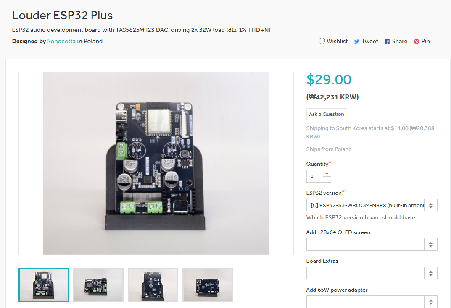Expand the Add 65W power adapter dropdown

[x=372, y=302]
